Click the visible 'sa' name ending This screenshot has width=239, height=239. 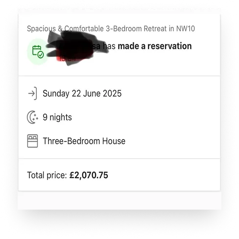click(96, 47)
